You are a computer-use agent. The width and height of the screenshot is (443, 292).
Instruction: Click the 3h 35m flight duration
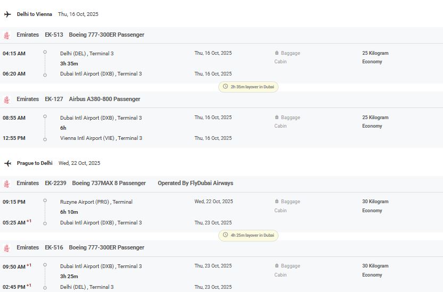[69, 63]
